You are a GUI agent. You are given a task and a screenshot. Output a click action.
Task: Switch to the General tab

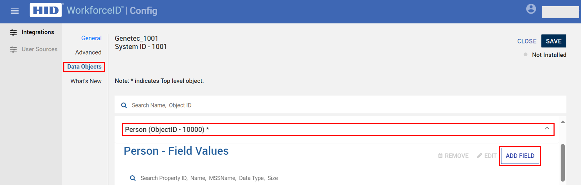(91, 38)
